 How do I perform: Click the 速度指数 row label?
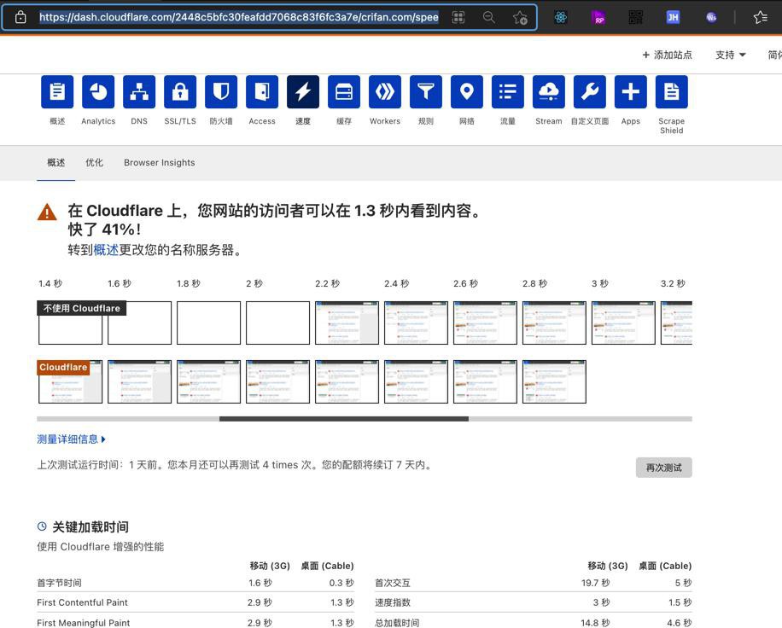point(393,602)
